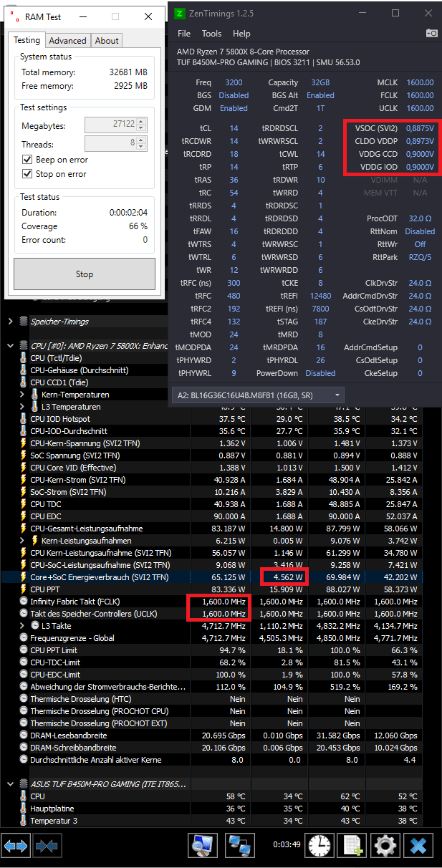Click the CPU-Kern-Spannung lightning bolt icon
The width and height of the screenshot is (442, 868).
[x=24, y=443]
